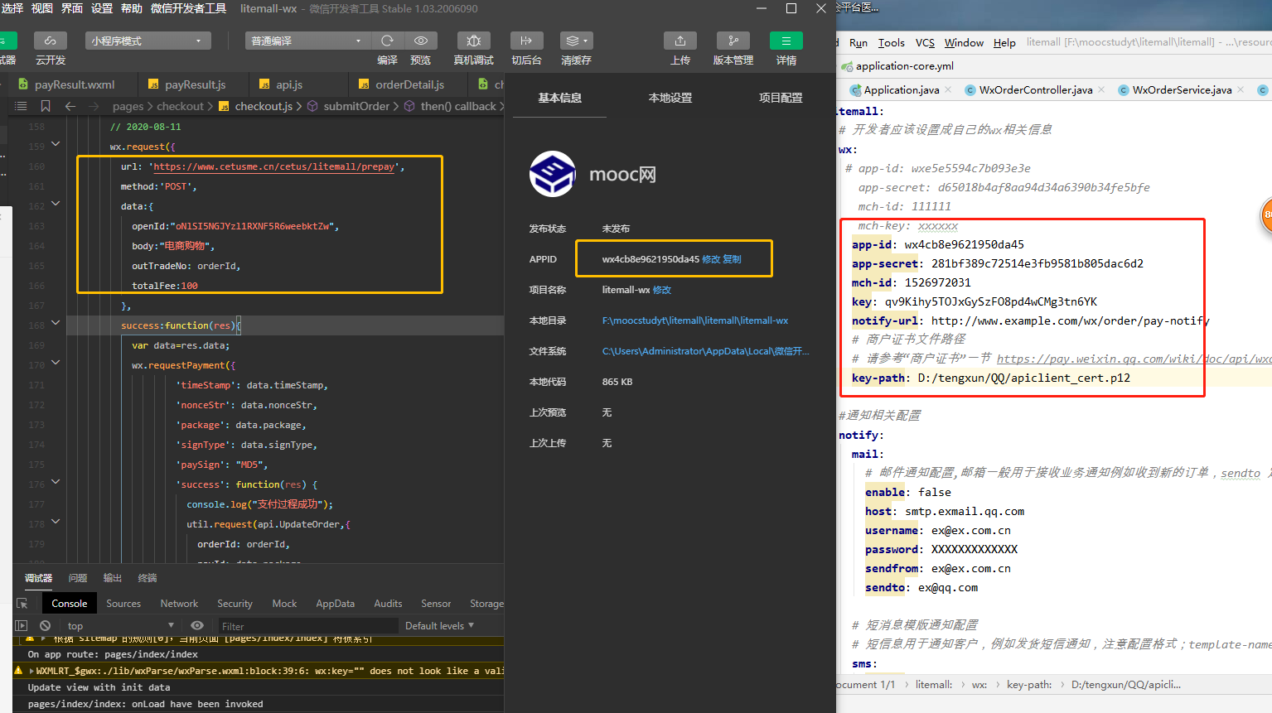Open the Tools menu in IntelliJ window
The image size is (1272, 713).
pos(892,42)
